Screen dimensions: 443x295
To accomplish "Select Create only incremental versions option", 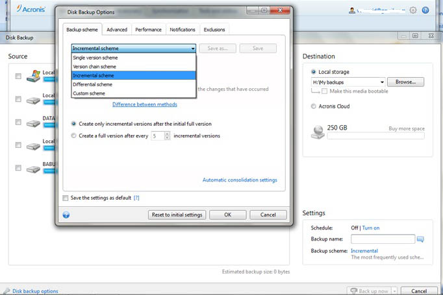I will [x=74, y=124].
